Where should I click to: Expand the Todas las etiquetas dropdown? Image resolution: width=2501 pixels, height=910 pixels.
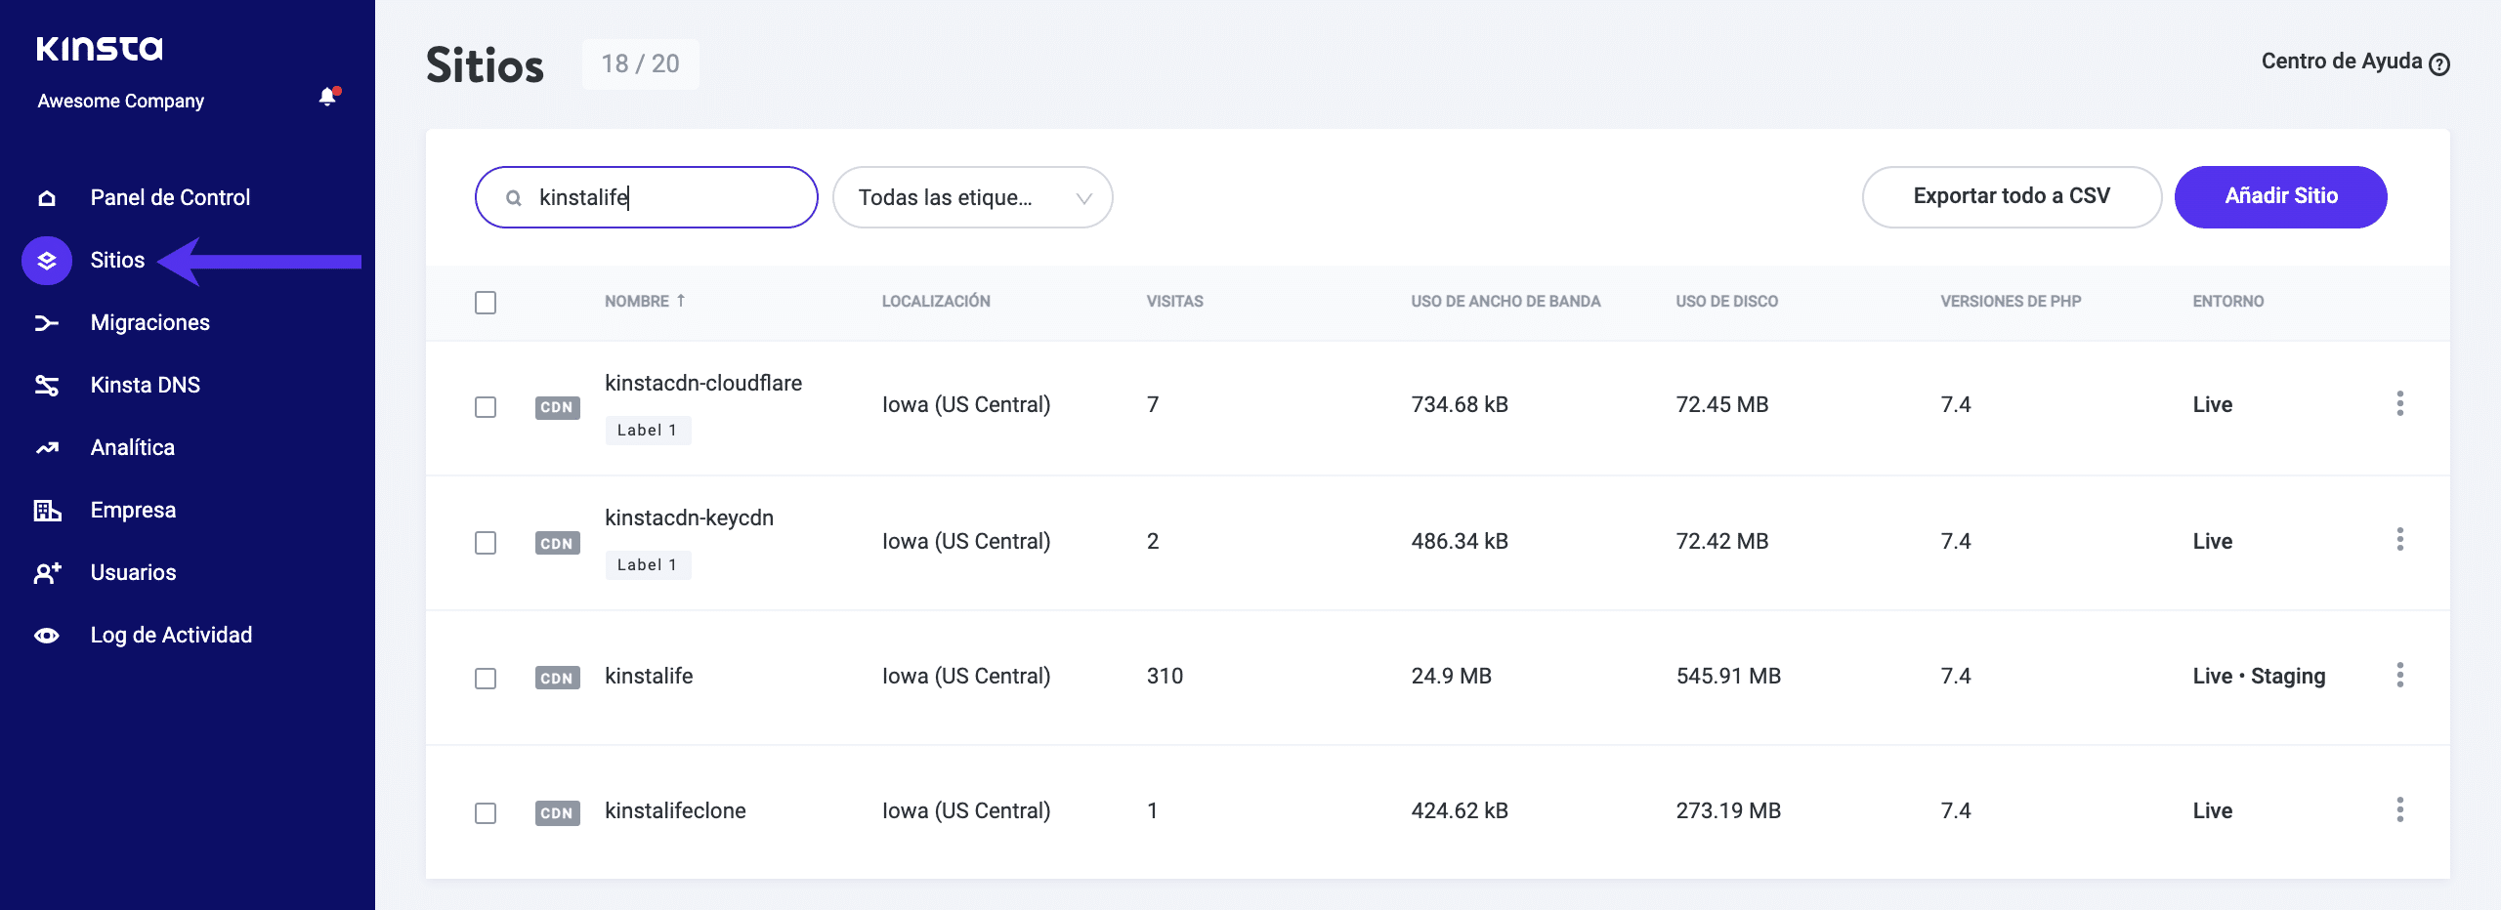point(972,197)
